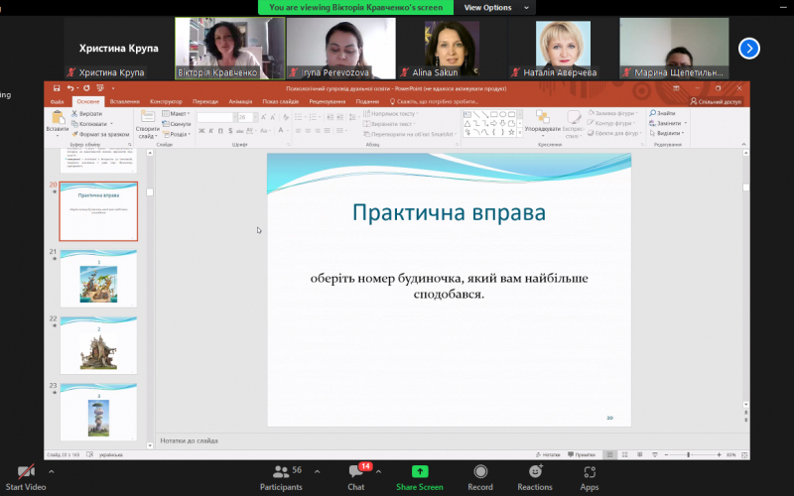
Task: Click the Slide Sorter view icon in status bar
Action: pyautogui.click(x=625, y=454)
